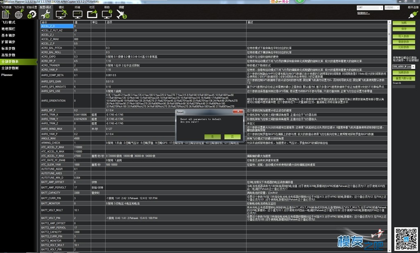Click the 写入参数 write params button
The image size is (420, 253).
404,36
